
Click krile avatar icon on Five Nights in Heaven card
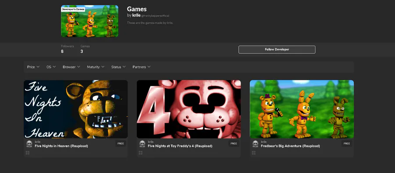coord(29,144)
